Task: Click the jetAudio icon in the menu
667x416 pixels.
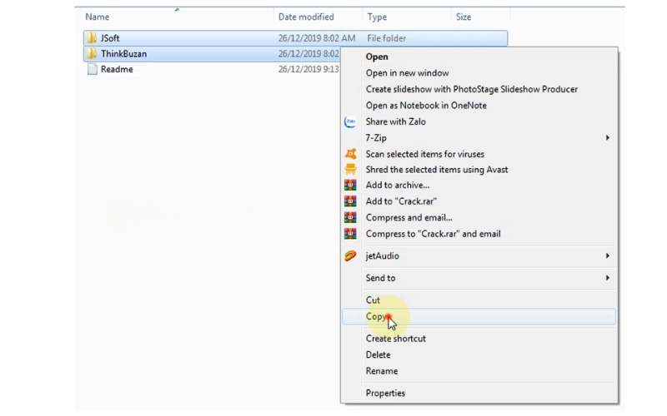Action: coord(350,256)
